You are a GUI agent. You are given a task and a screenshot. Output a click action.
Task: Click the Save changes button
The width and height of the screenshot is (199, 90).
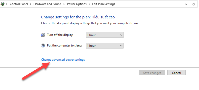(x=152, y=73)
